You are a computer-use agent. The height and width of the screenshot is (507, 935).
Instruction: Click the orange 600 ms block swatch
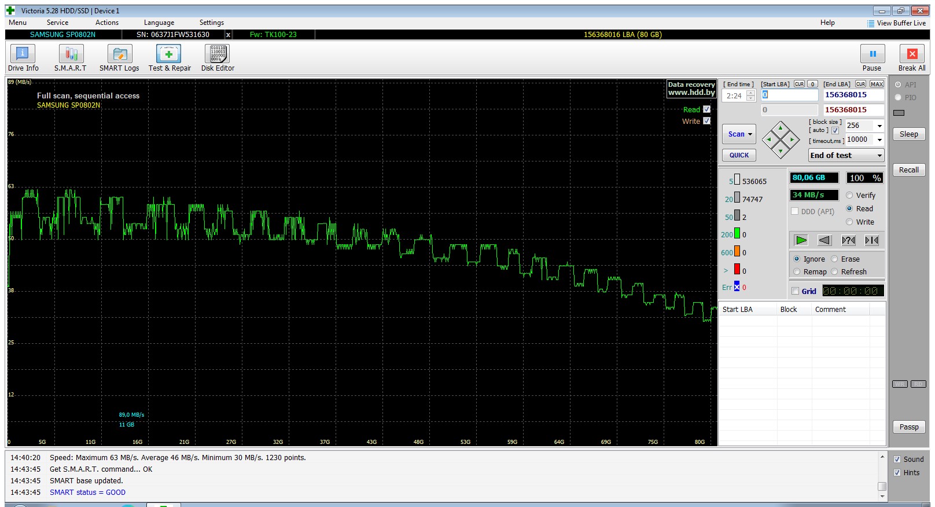pyautogui.click(x=737, y=252)
